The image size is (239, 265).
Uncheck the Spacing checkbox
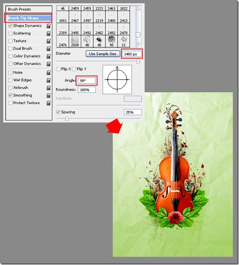click(58, 112)
